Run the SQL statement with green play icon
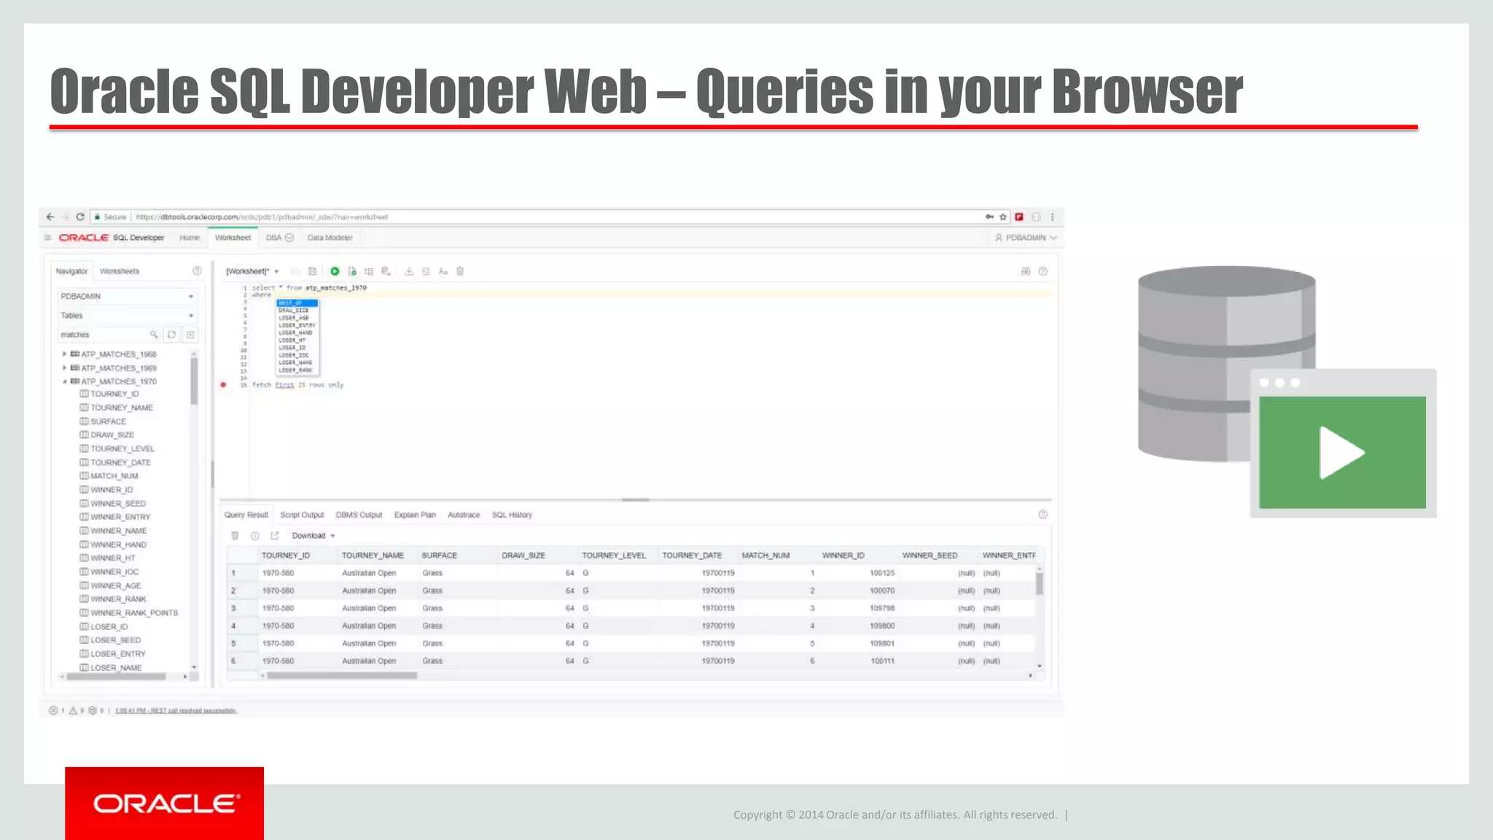Image resolution: width=1493 pixels, height=840 pixels. tap(335, 271)
